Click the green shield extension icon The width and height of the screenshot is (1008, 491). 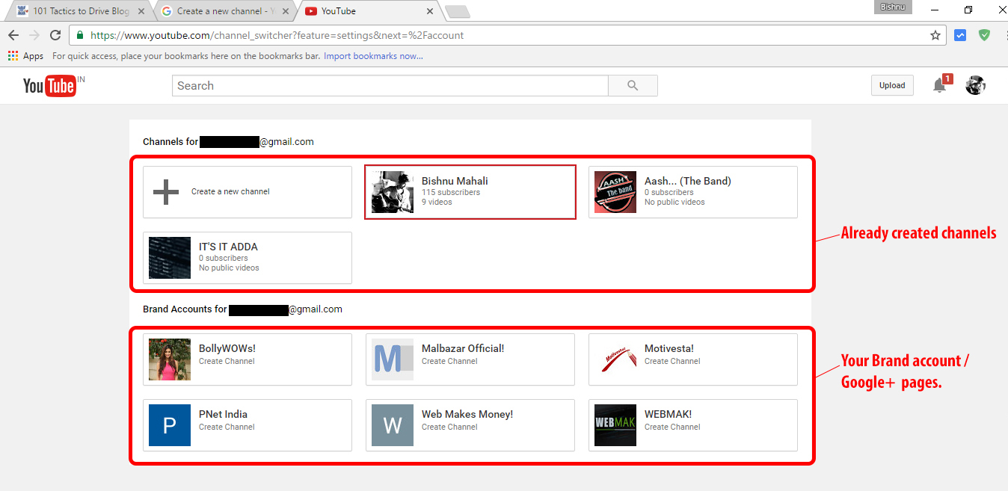coord(984,35)
